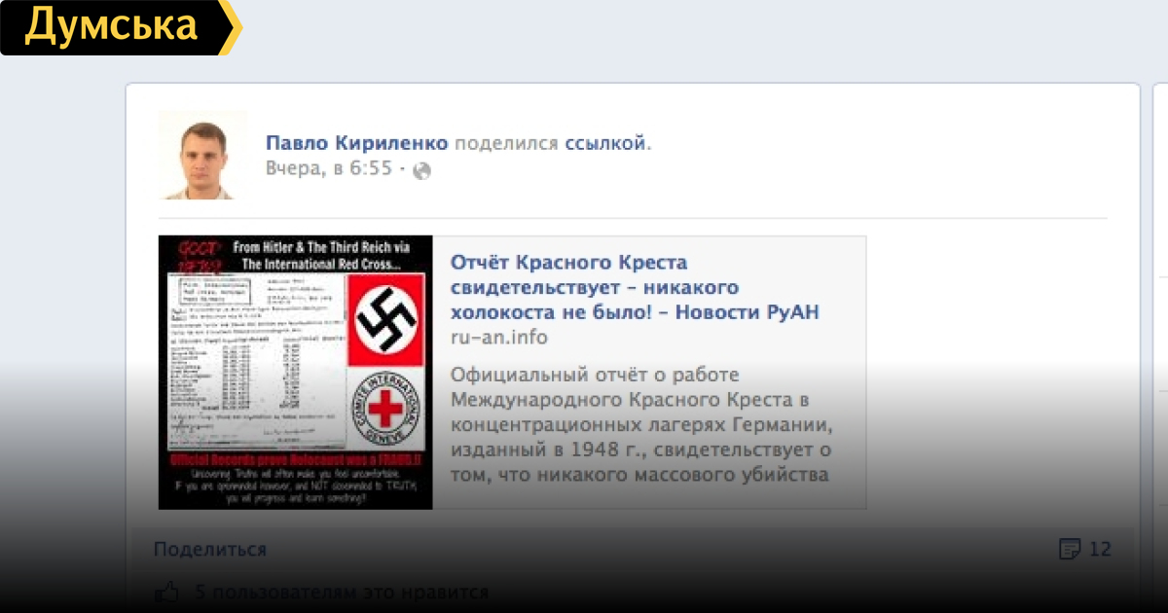Viewport: 1168px width, 613px height.
Task: Click the "ссылкой" link in post header
Action: tap(605, 143)
